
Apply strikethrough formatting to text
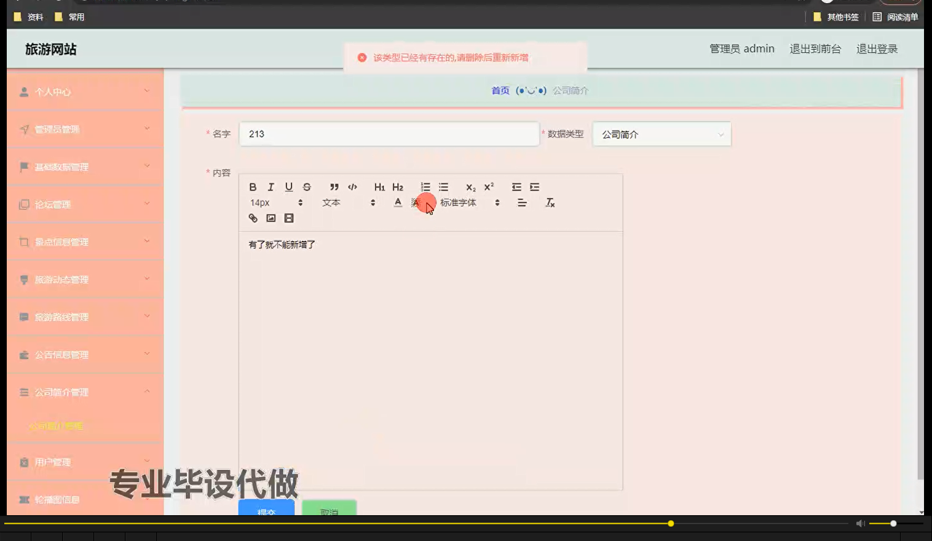[x=307, y=187]
